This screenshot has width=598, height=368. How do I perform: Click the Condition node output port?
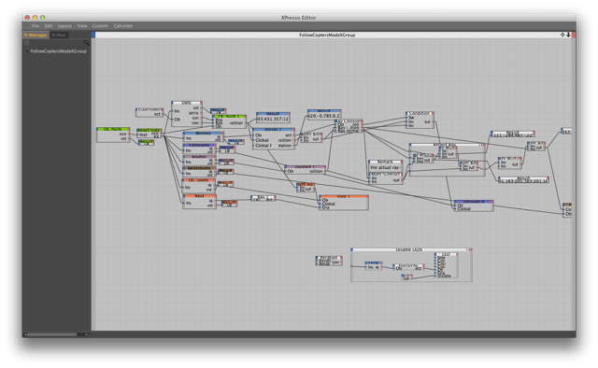[x=433, y=121]
